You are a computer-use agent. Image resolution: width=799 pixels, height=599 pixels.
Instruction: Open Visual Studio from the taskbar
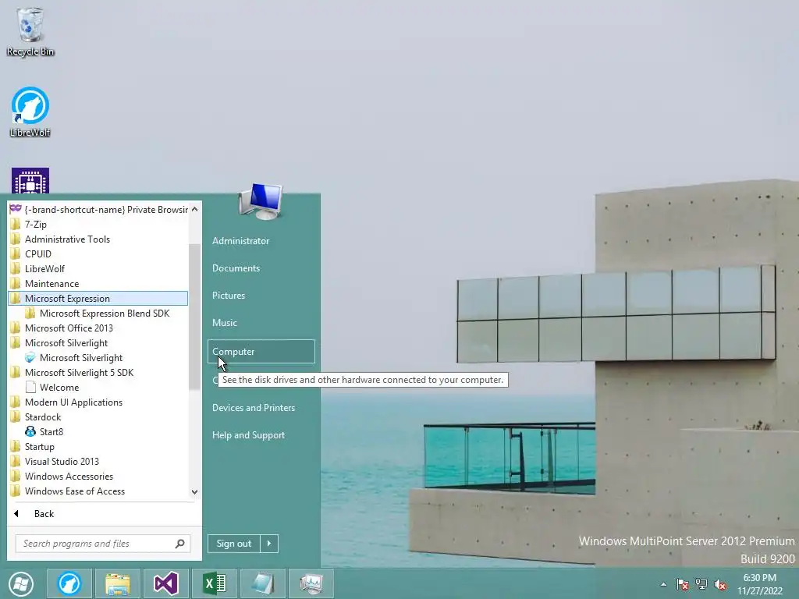click(x=166, y=583)
